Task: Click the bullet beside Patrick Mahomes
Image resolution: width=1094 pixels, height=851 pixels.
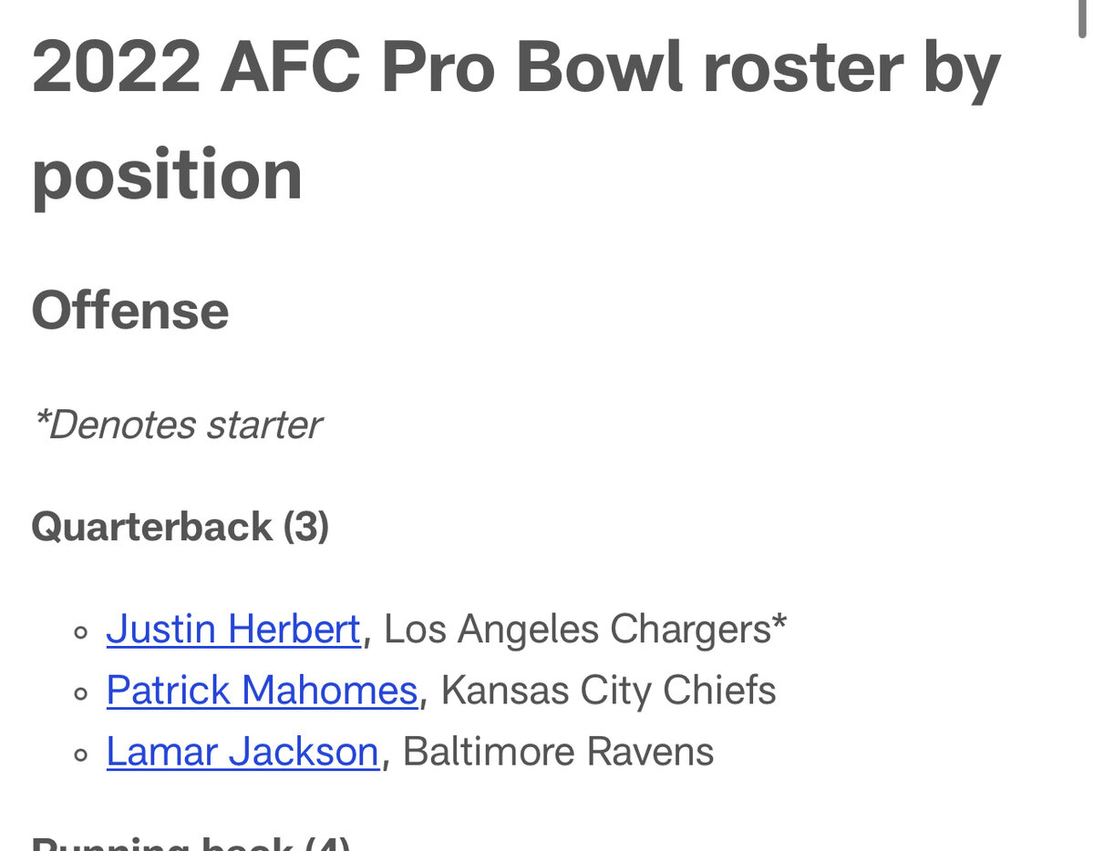Action: [x=81, y=693]
